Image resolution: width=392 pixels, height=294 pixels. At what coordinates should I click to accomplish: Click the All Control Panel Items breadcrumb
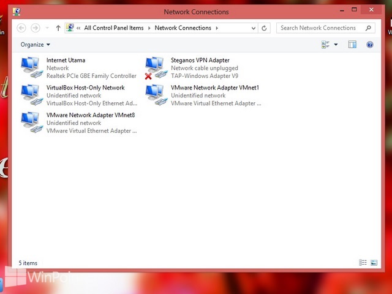(114, 28)
